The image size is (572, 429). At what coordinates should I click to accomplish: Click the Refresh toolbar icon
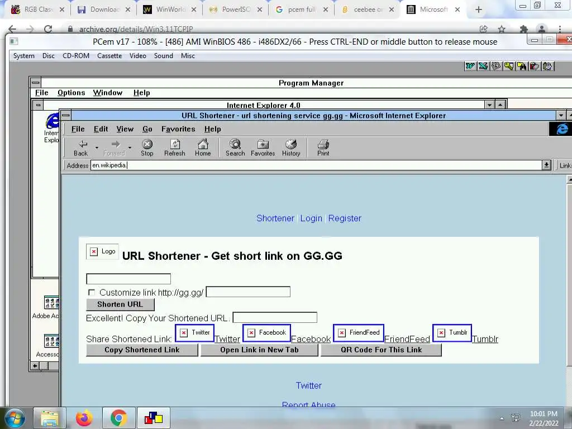[175, 144]
